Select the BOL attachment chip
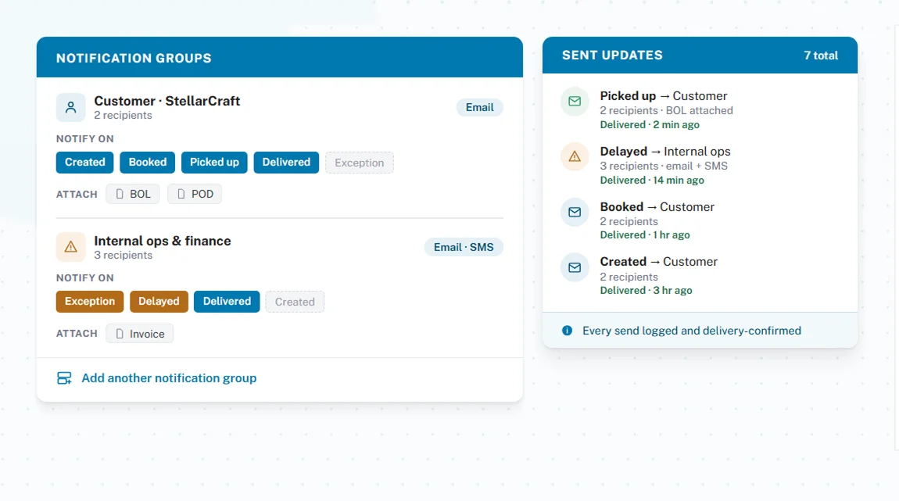This screenshot has height=501, width=899. coord(133,195)
